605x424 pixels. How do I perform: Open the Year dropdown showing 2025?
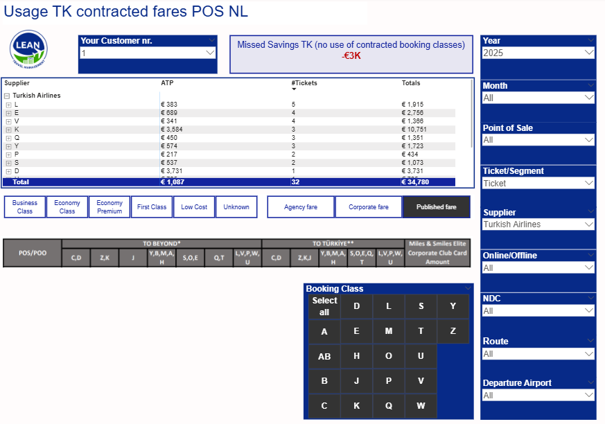point(538,53)
